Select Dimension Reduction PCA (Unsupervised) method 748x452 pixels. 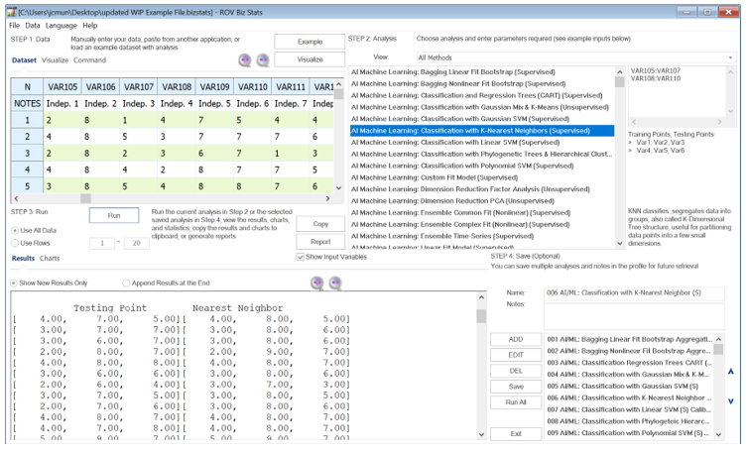tap(482, 201)
